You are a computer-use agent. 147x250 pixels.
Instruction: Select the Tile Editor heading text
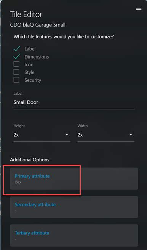click(x=26, y=14)
